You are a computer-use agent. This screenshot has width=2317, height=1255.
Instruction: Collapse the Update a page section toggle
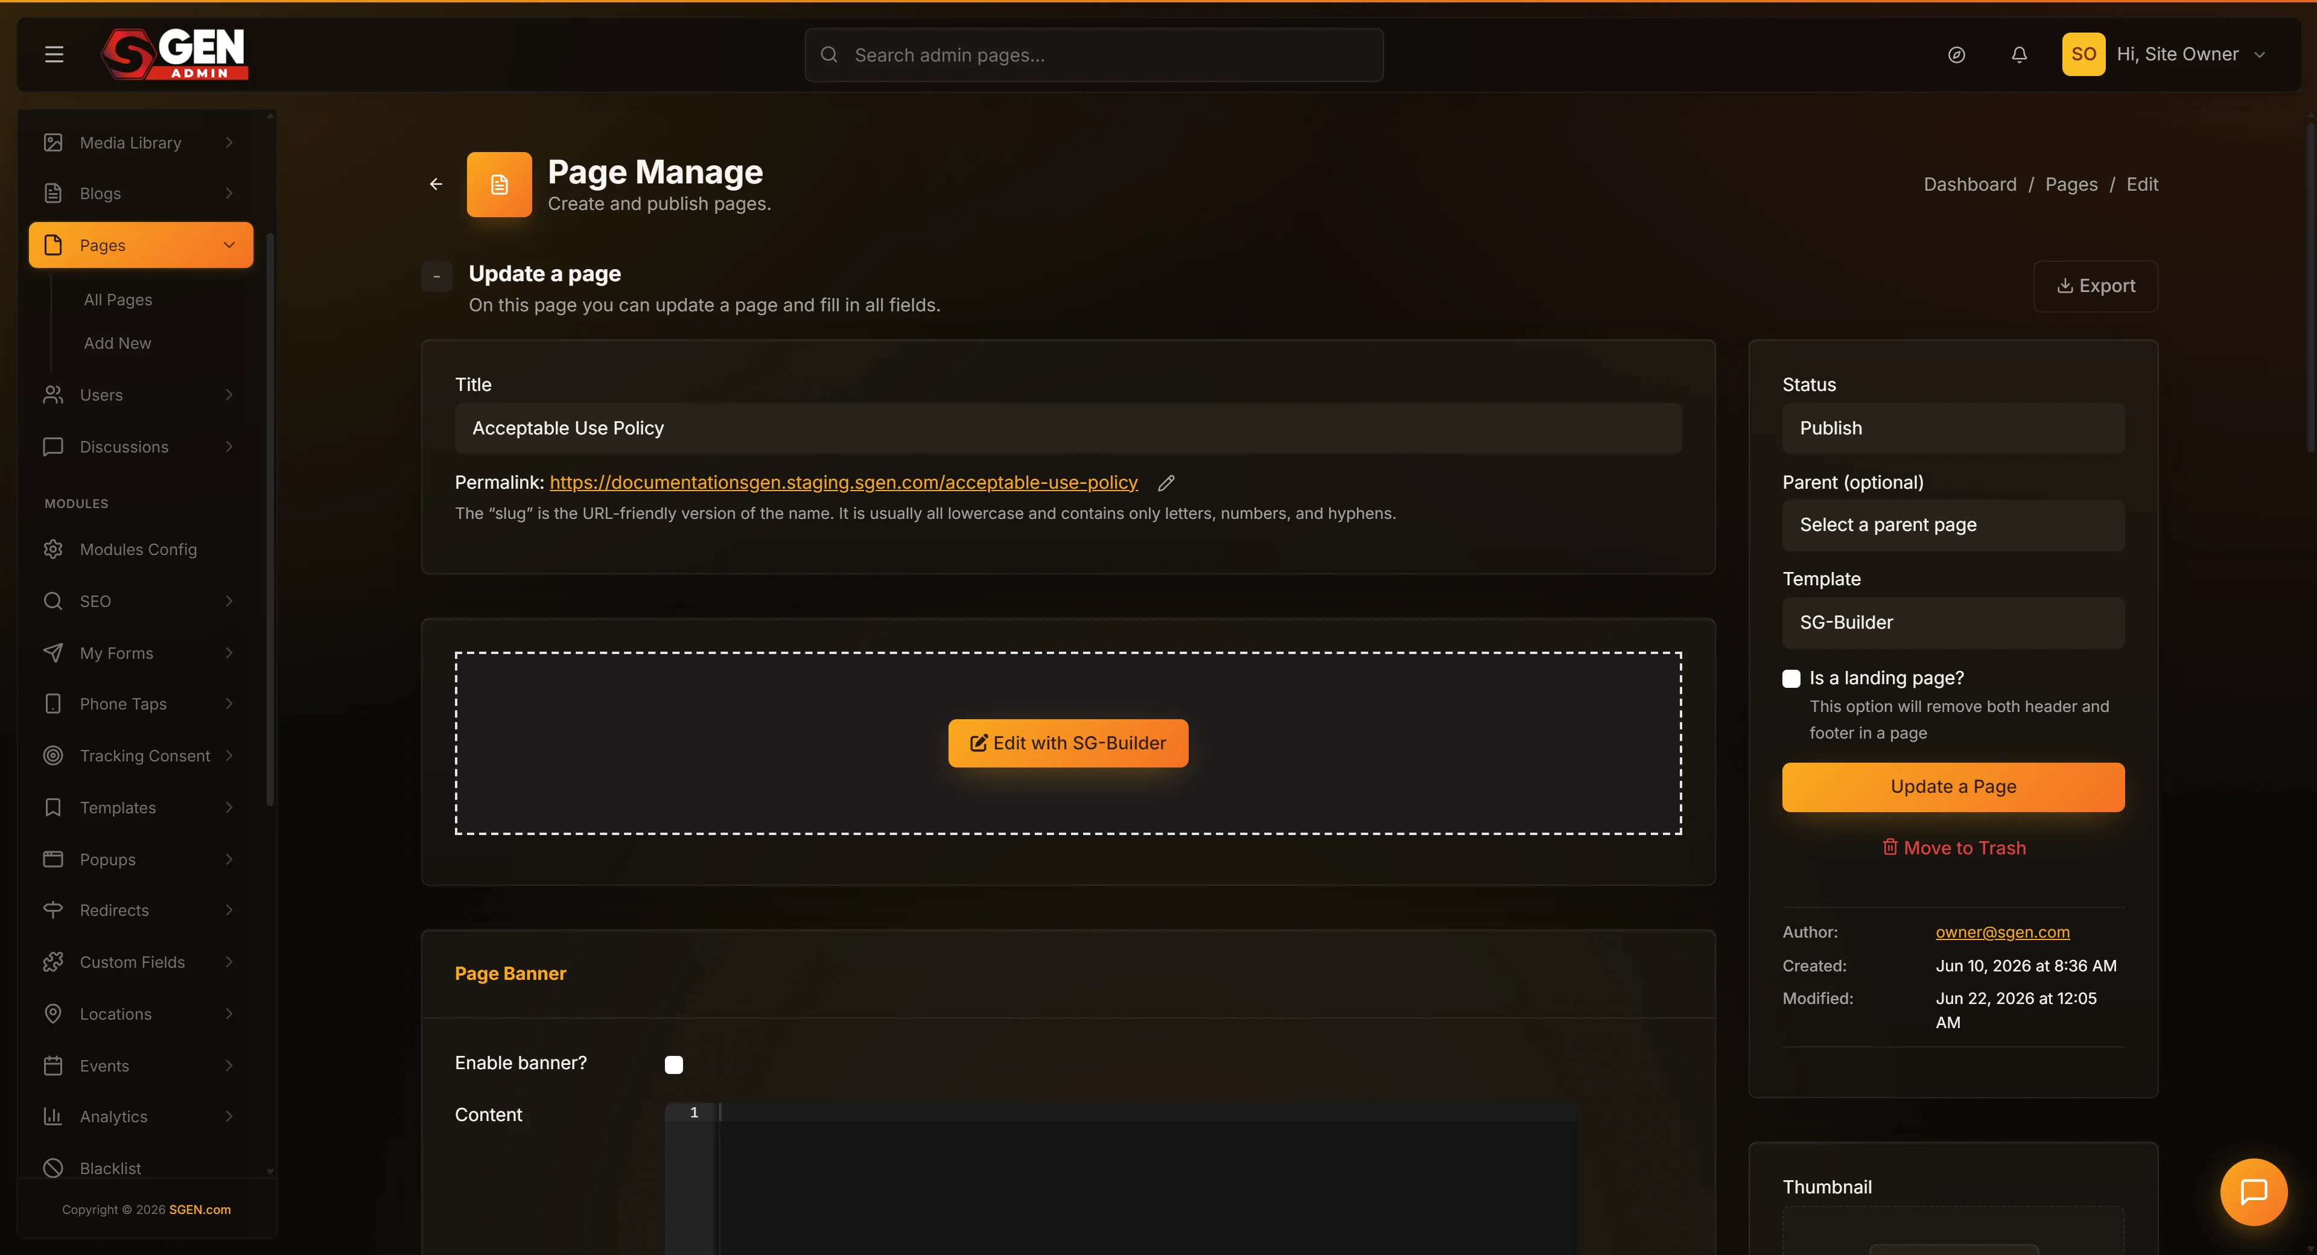tap(436, 276)
